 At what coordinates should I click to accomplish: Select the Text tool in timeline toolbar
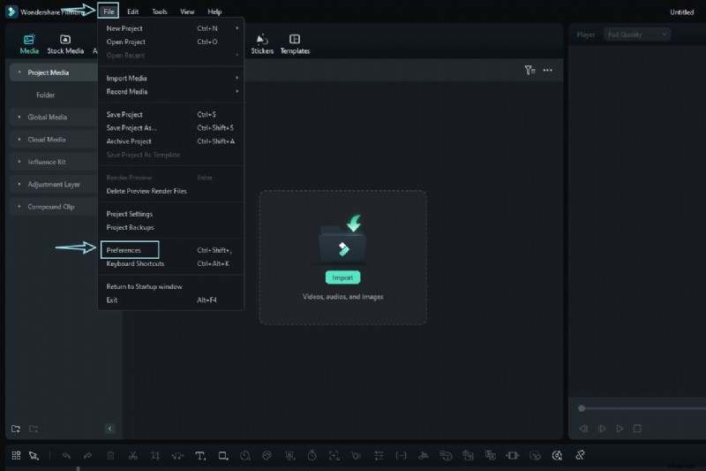200,455
